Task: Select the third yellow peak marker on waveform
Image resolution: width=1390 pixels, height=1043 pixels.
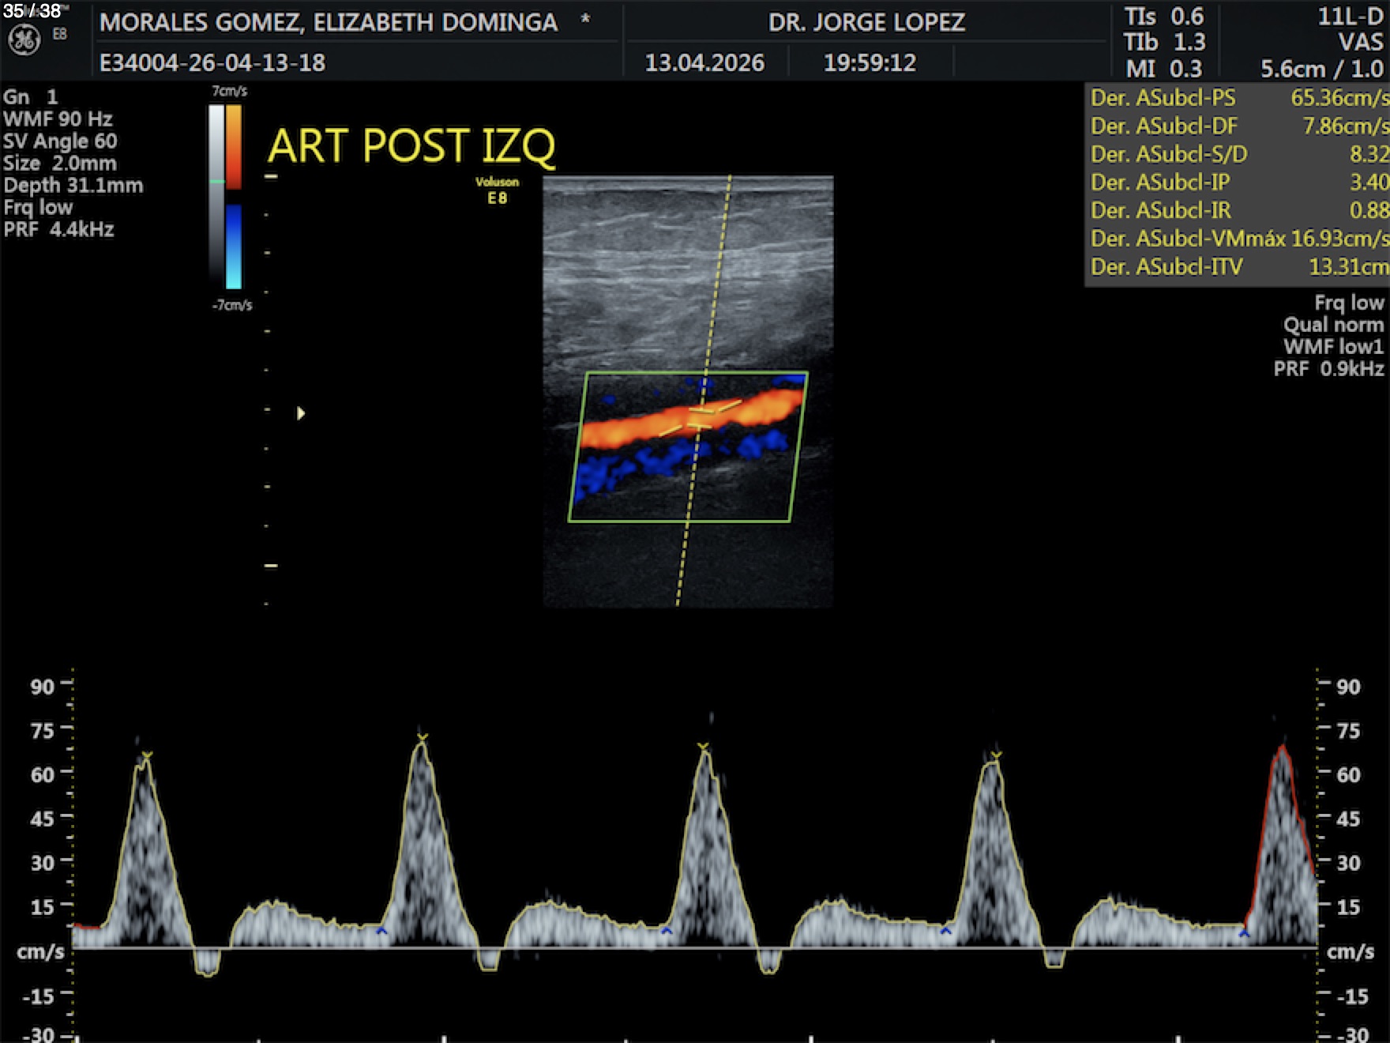Action: click(x=703, y=747)
